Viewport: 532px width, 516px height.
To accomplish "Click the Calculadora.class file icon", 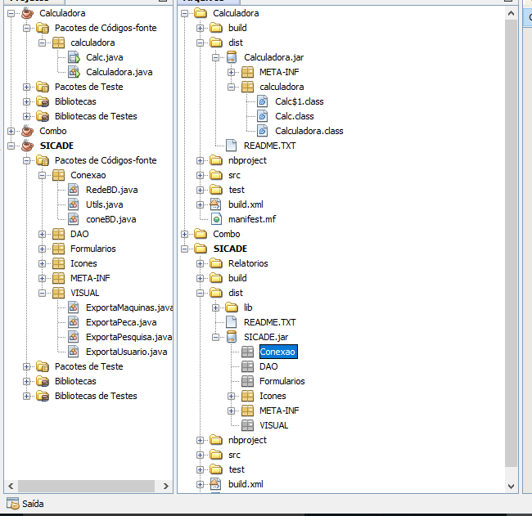I will point(263,131).
